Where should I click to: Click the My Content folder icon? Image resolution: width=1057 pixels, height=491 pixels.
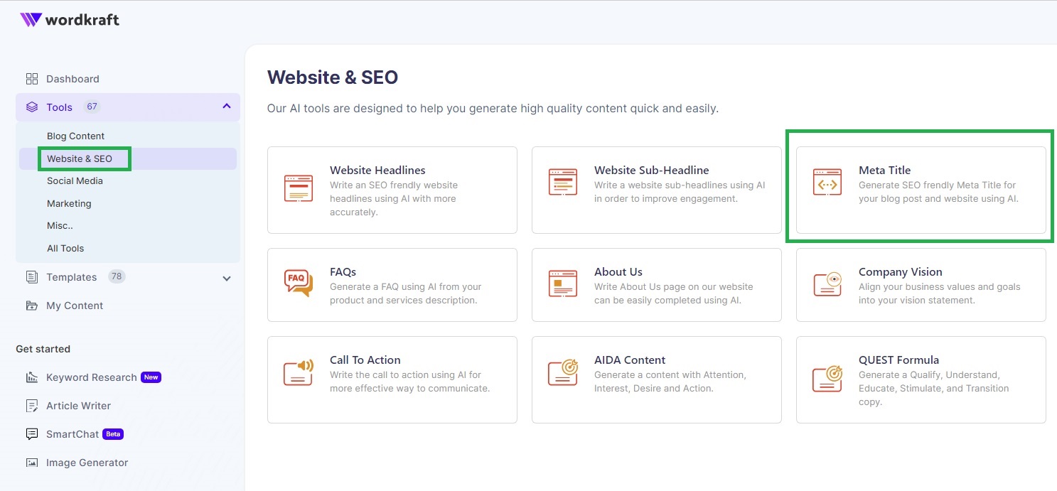pos(32,306)
